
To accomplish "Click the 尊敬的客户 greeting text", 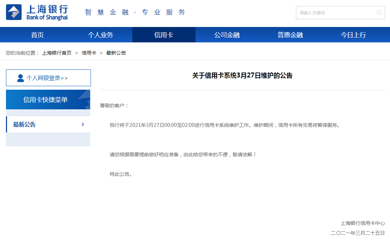I will tap(114, 105).
